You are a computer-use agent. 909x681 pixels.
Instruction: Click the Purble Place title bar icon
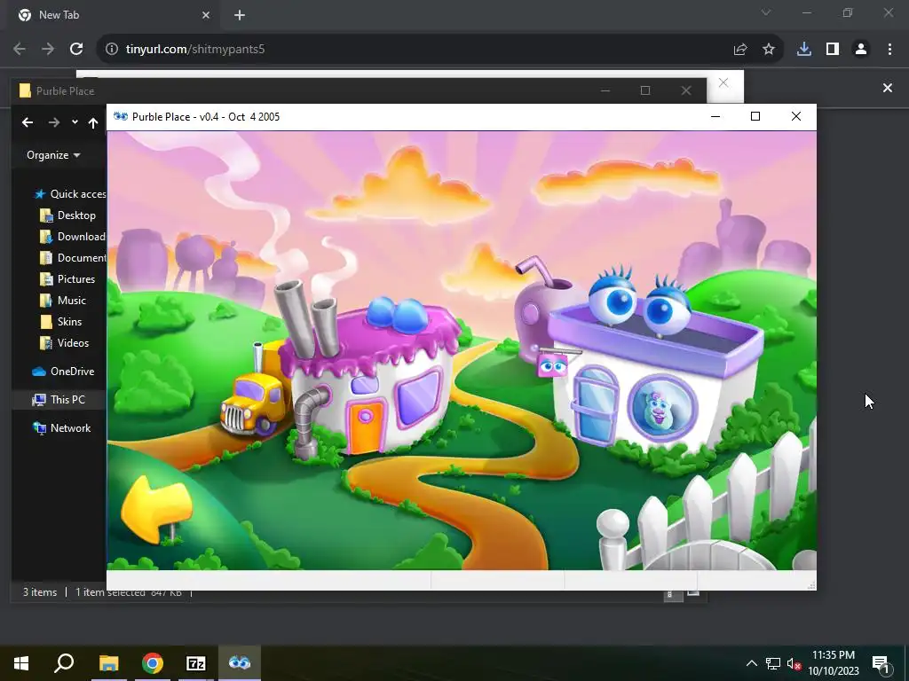(x=121, y=116)
